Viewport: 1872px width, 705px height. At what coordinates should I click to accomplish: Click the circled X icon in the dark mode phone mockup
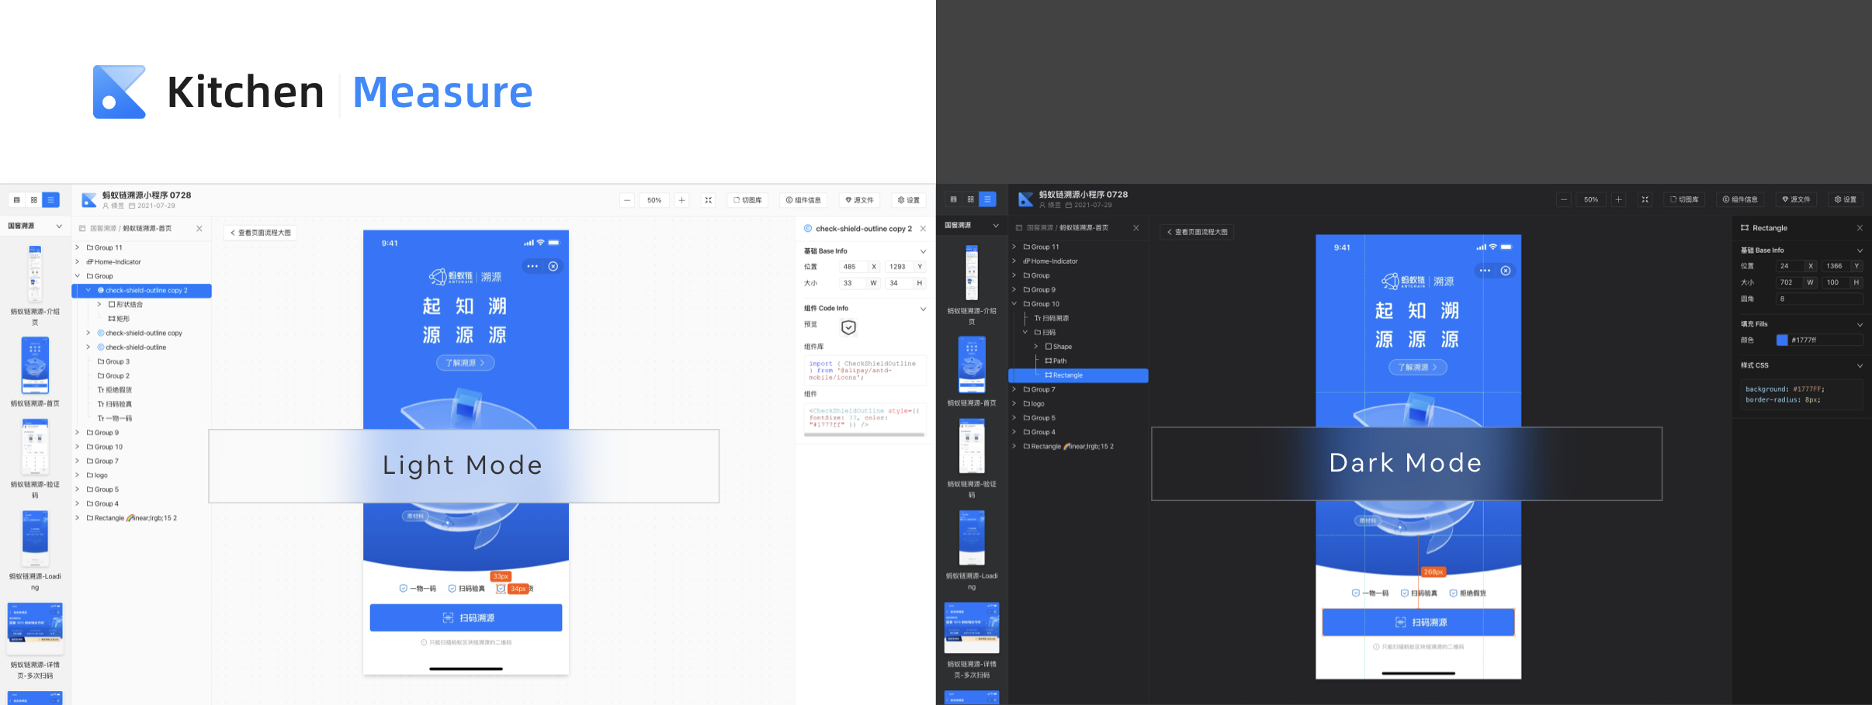(x=1506, y=271)
